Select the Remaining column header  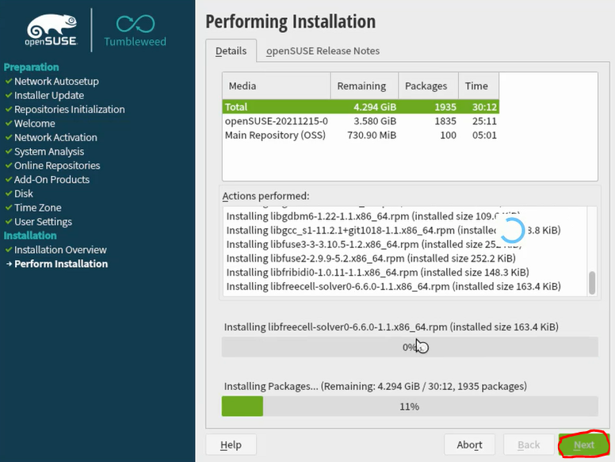coord(365,86)
